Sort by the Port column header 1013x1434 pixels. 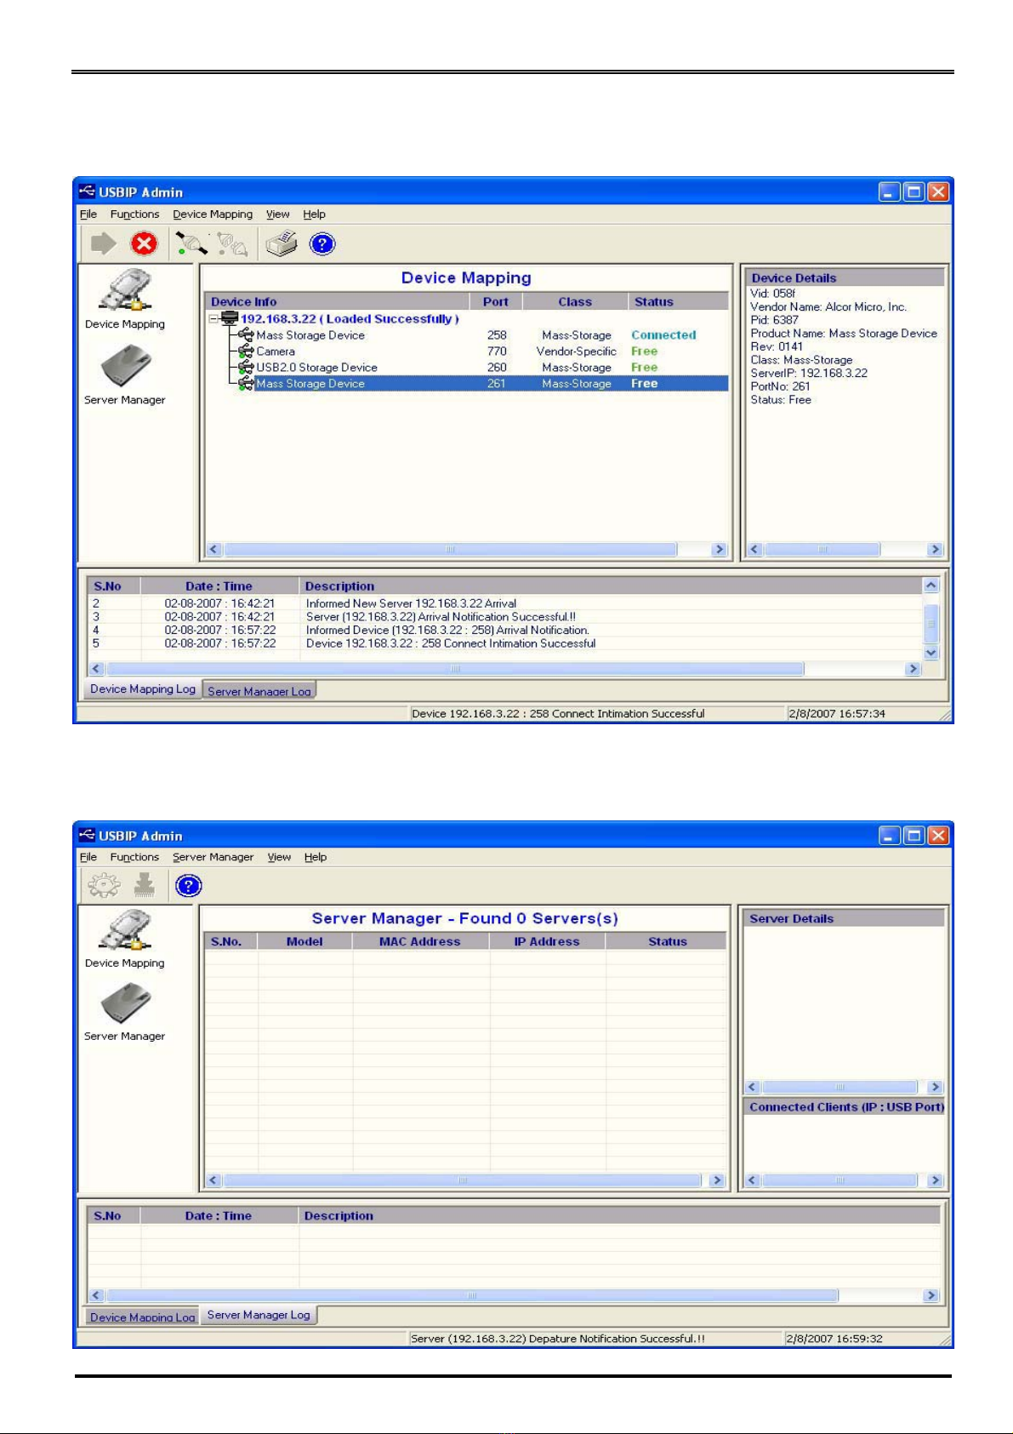click(x=496, y=301)
